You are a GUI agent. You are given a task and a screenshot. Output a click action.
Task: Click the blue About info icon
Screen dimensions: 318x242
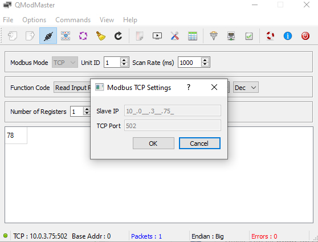[x=288, y=36]
